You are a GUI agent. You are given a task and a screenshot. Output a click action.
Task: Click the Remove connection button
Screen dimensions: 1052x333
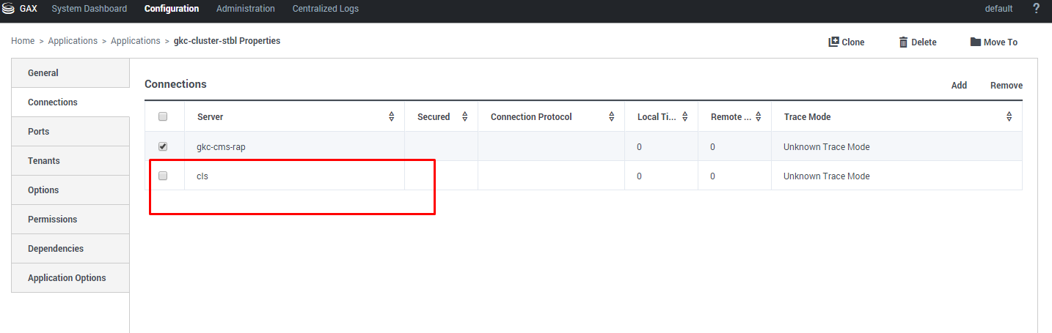[1006, 86]
